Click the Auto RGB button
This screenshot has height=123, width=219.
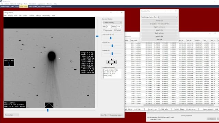pyautogui.click(x=159, y=39)
